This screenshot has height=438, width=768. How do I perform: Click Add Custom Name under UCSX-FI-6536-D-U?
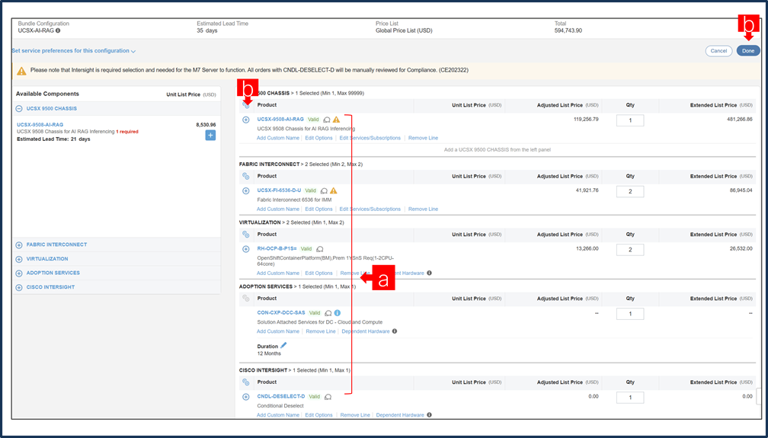click(x=277, y=209)
